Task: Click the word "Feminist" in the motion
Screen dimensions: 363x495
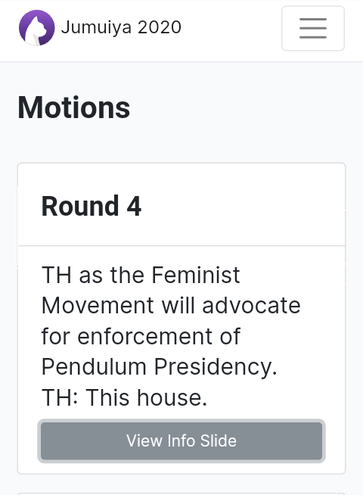Action: 196,275
